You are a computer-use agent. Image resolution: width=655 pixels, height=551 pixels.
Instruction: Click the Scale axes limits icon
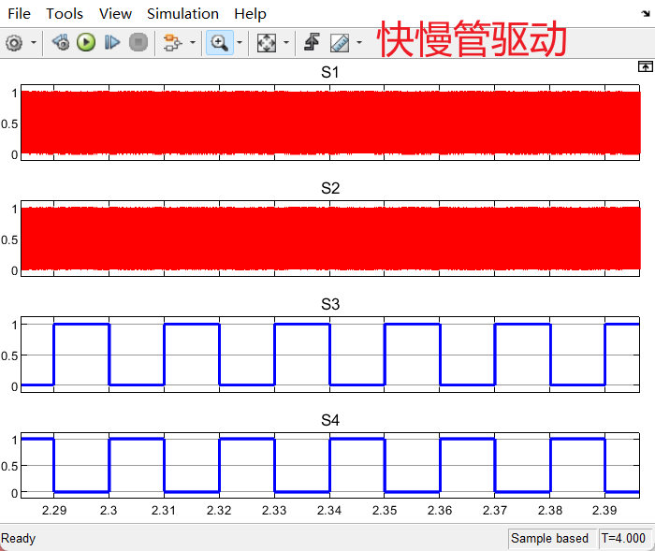267,42
